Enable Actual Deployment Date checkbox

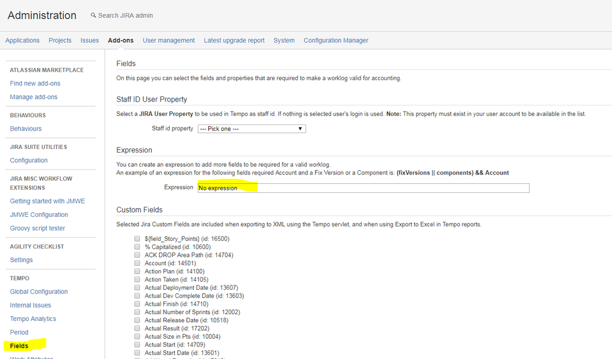(x=137, y=287)
